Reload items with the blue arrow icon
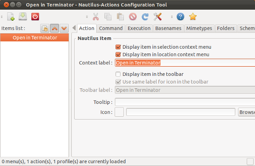255x166 pixels. click(145, 17)
